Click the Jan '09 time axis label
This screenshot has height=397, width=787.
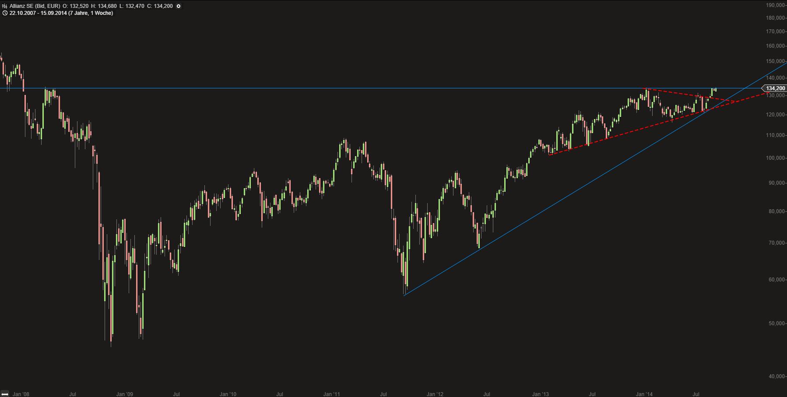[124, 394]
